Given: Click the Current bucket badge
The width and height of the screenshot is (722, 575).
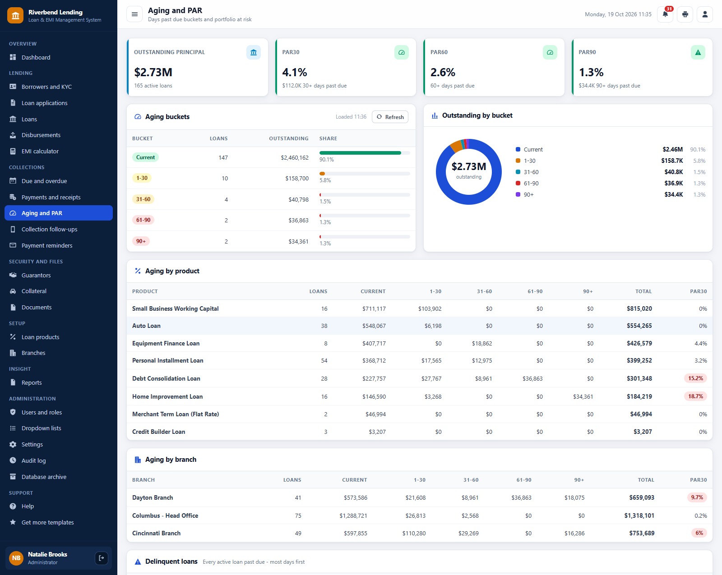Looking at the screenshot, I should [x=145, y=157].
